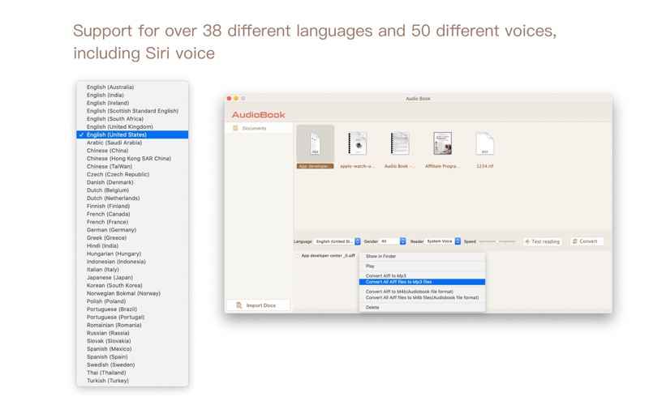Click the Test reading button
Image resolution: width=649 pixels, height=405 pixels.
(x=542, y=241)
